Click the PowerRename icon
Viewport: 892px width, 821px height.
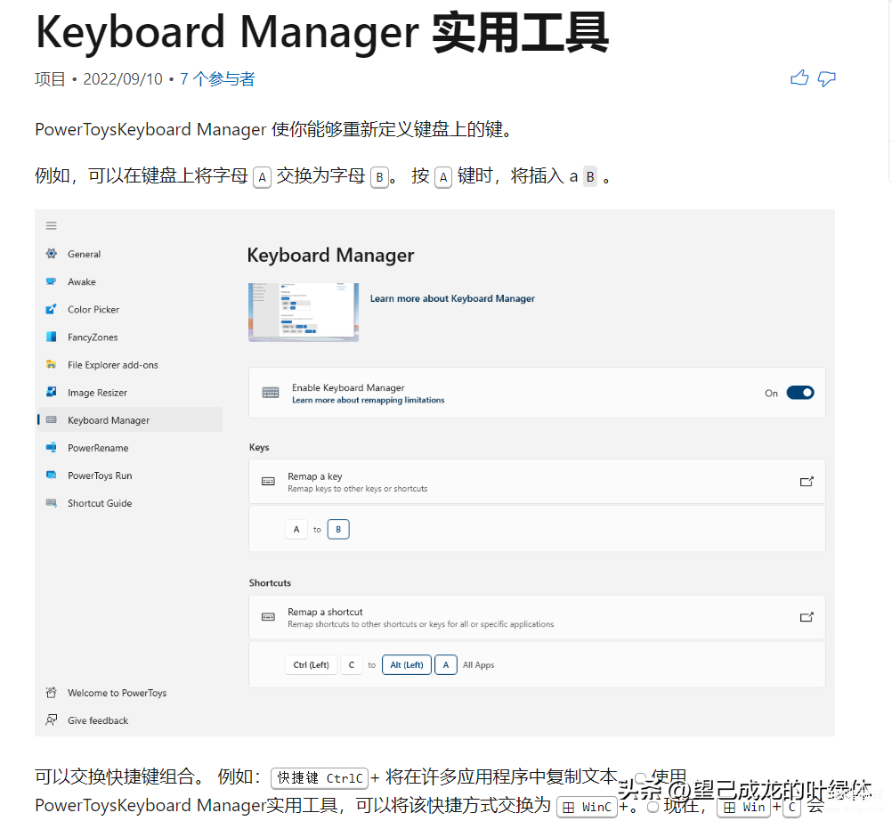pos(52,448)
